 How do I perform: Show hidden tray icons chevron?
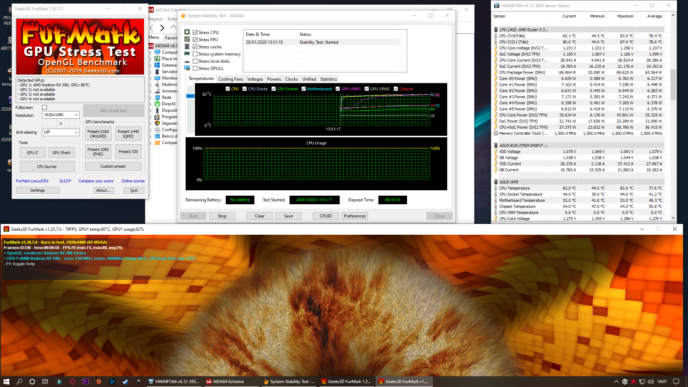(x=616, y=382)
